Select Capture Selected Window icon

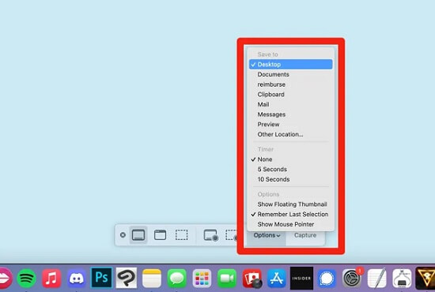point(160,235)
